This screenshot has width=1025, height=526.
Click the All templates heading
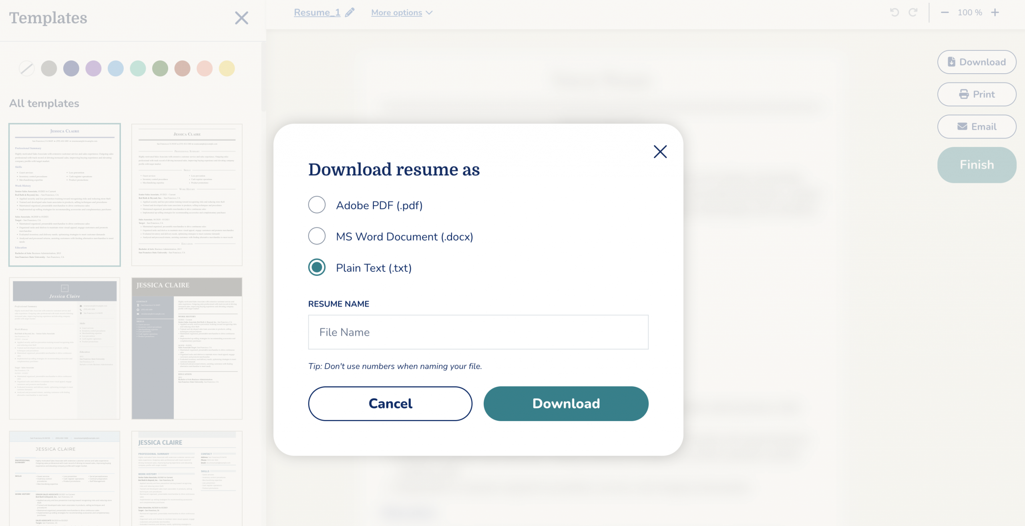[44, 103]
